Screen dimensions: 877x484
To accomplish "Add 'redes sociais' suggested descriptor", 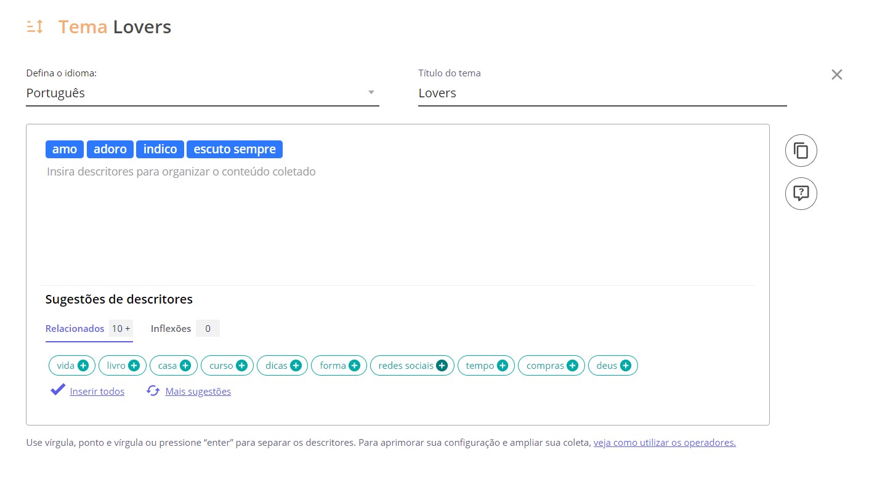I will (x=442, y=366).
